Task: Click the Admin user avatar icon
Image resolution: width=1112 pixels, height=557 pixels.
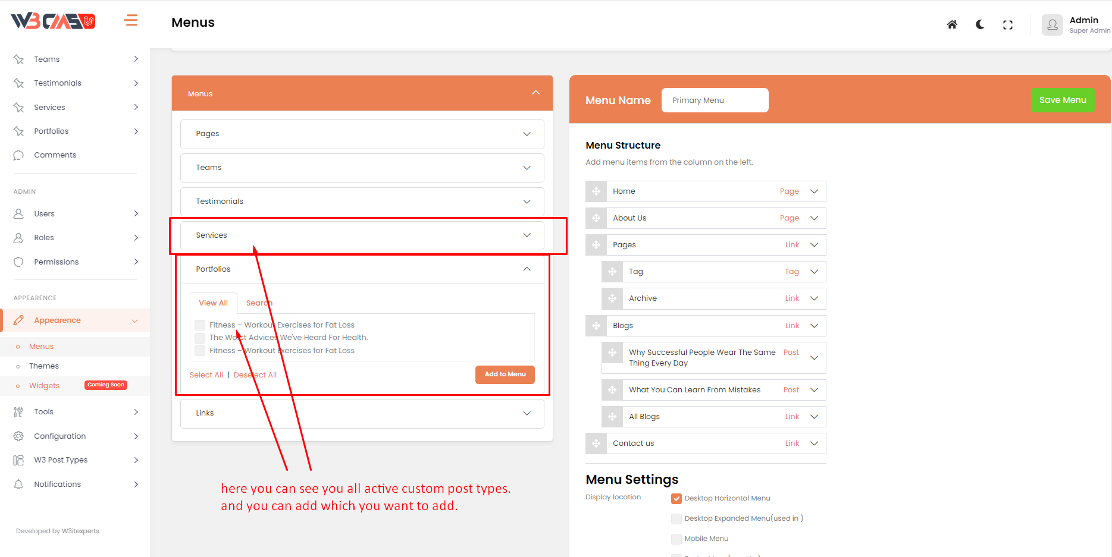Action: click(x=1052, y=25)
